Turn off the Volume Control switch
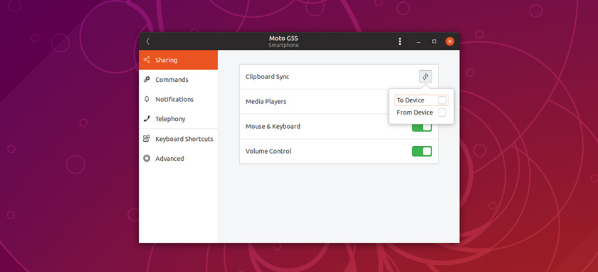 [x=421, y=152]
